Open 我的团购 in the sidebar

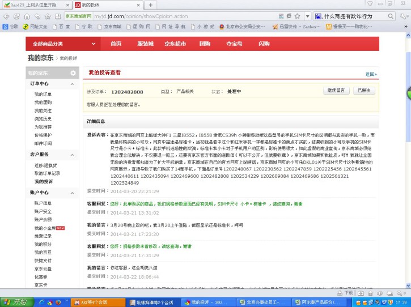coord(43,103)
